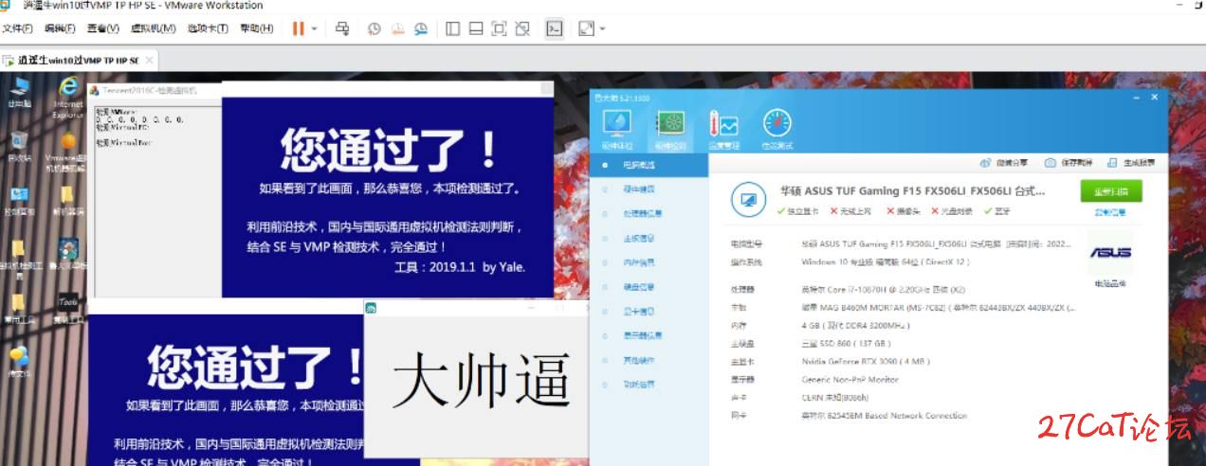Select 硬件健康 in the sidebar
This screenshot has width=1206, height=466.
tap(649, 189)
